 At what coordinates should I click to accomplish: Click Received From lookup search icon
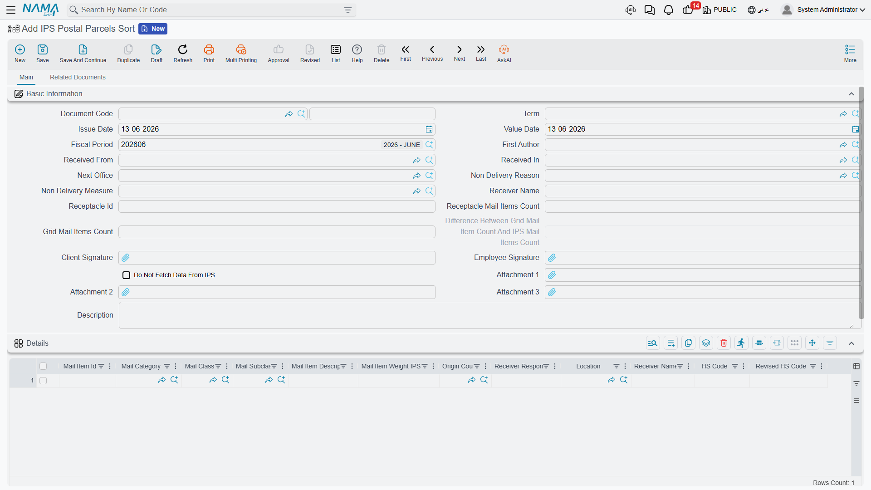[x=429, y=160]
